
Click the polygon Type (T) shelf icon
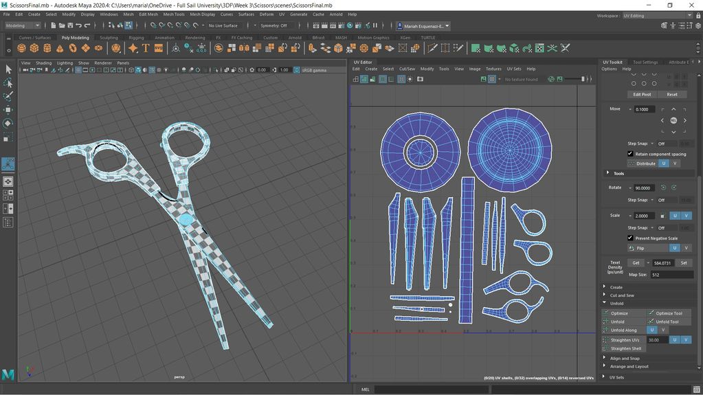click(146, 48)
